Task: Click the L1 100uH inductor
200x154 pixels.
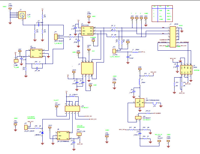Action: (135, 52)
